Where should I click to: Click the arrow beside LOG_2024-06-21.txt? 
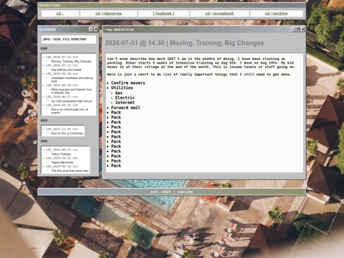click(x=43, y=150)
